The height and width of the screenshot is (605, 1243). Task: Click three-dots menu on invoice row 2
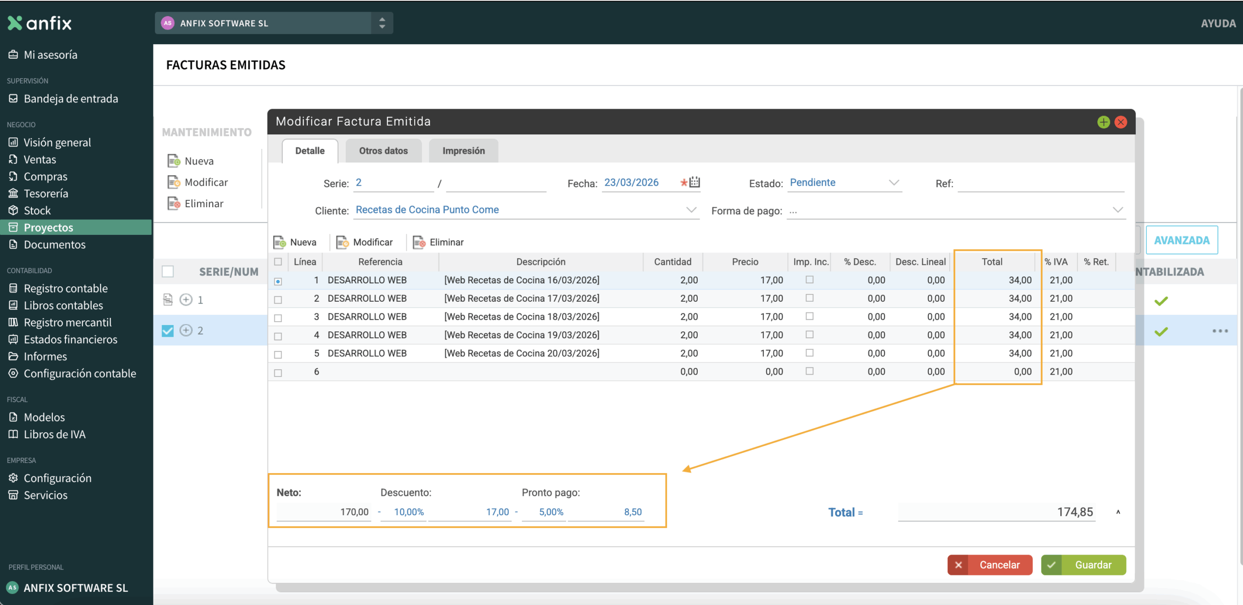coord(1220,331)
